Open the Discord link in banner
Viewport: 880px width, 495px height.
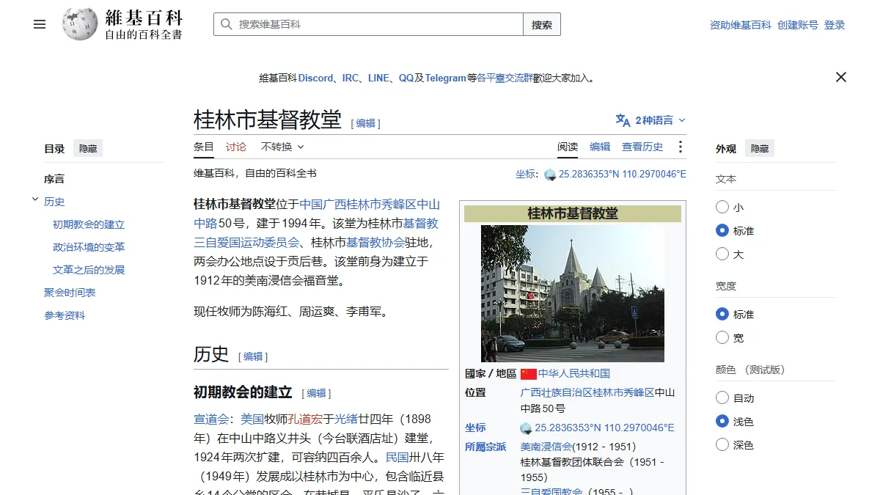coord(315,78)
